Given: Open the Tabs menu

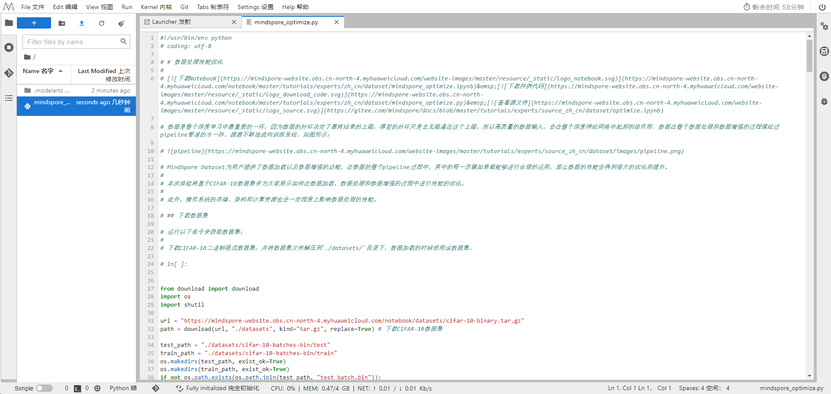Looking at the screenshot, I should [213, 7].
